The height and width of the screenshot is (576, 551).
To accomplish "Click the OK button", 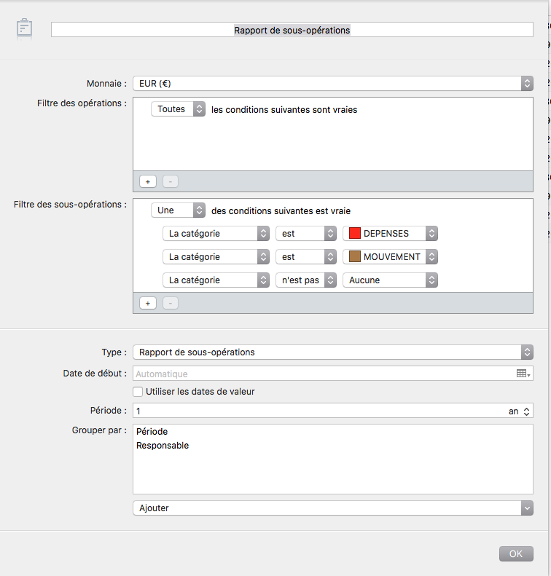I will [x=516, y=553].
